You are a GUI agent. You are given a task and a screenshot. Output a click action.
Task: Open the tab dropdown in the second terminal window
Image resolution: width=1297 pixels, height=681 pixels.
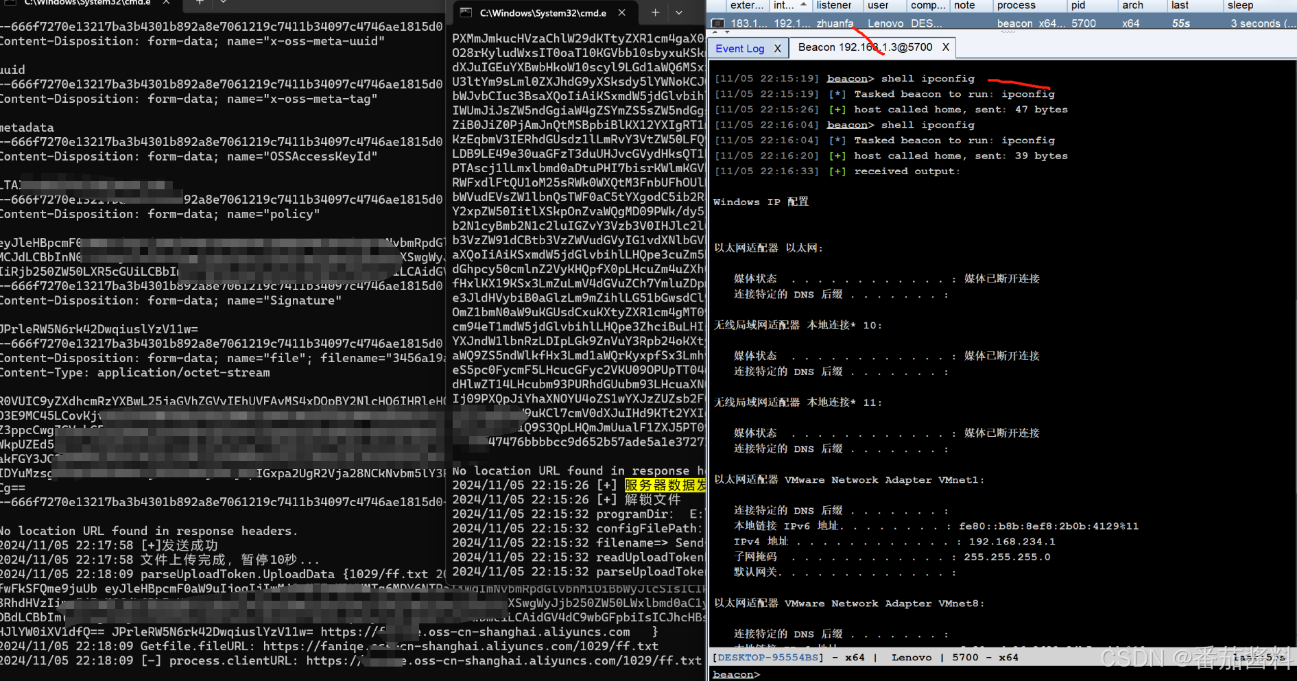[x=679, y=12]
